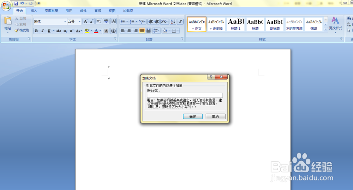
Task: Toggle bold formatting
Action: pos(36,31)
